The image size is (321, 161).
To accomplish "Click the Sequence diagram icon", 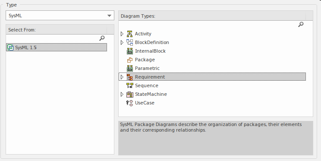I will [129, 85].
